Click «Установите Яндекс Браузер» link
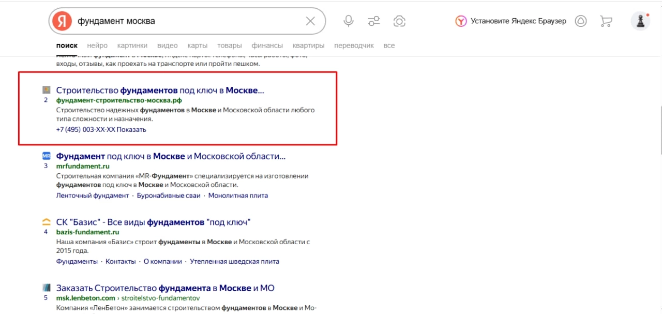The image size is (662, 314). click(518, 21)
